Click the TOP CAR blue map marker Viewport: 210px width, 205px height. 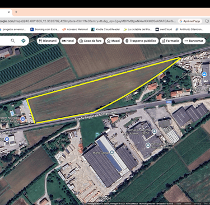click(x=205, y=74)
